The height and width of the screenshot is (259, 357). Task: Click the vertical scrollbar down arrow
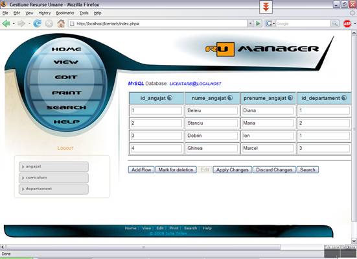[x=354, y=241]
